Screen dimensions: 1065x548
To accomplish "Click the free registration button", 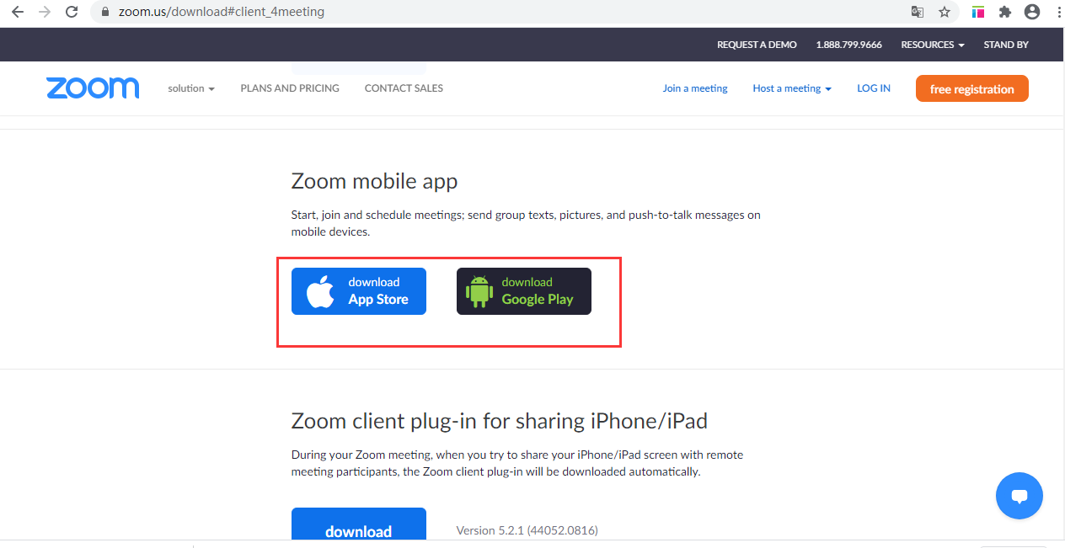I will point(971,88).
